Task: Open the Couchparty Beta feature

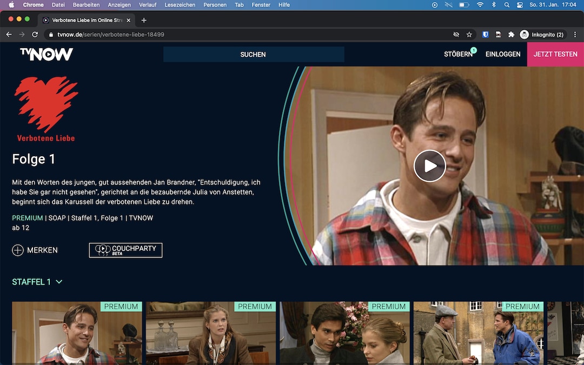Action: click(x=125, y=250)
